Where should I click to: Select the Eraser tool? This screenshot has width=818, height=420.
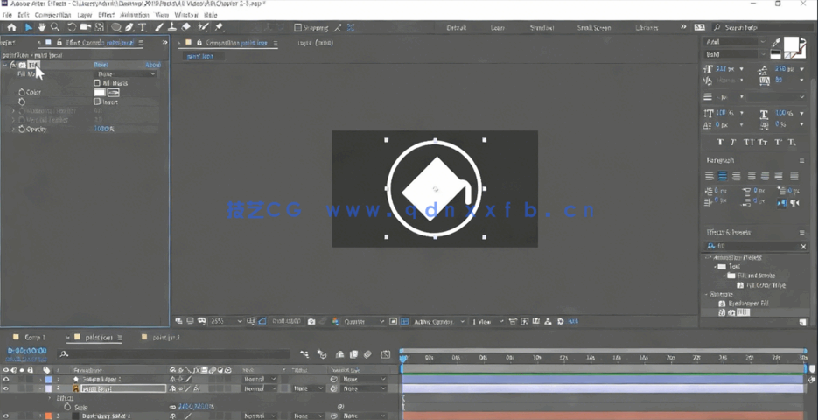coord(186,28)
